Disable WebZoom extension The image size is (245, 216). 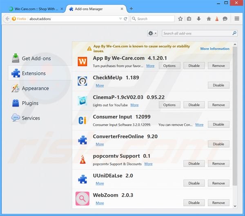pos(194,202)
